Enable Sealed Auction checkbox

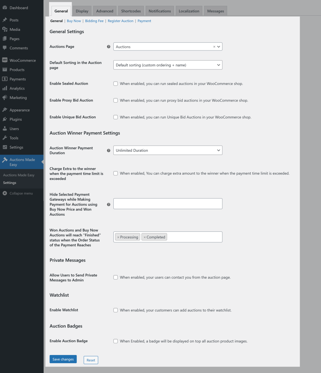[116, 84]
